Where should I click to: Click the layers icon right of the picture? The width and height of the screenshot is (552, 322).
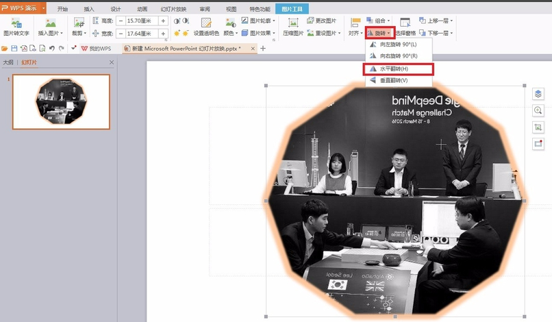[538, 94]
